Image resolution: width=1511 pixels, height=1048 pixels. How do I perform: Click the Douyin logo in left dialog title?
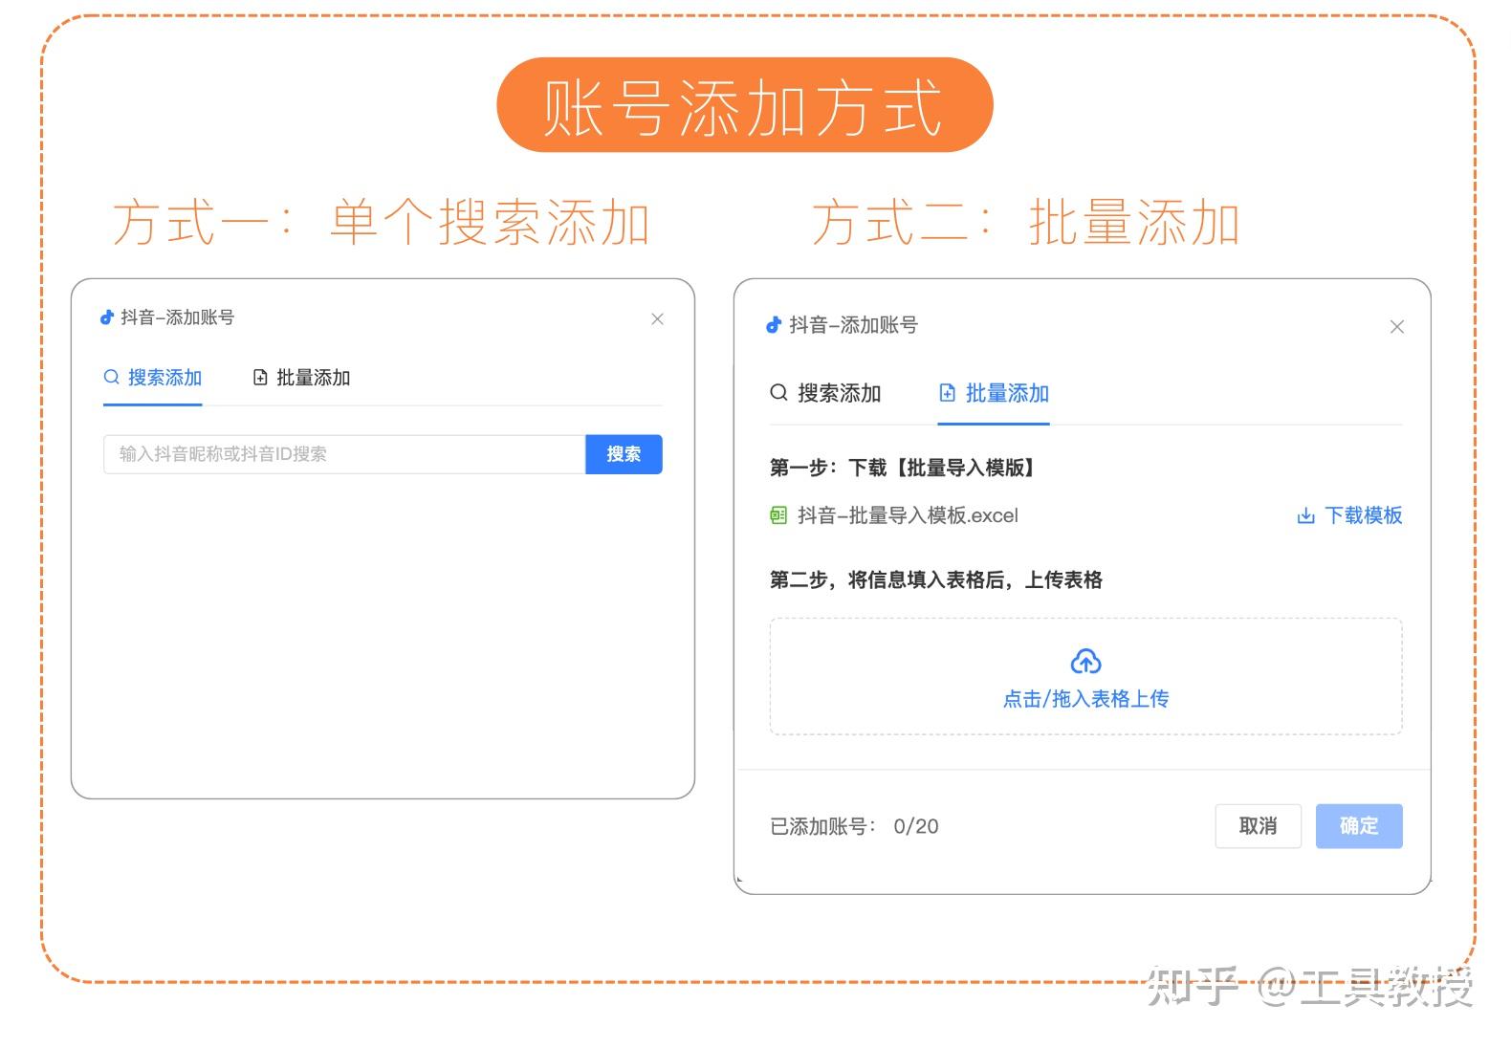tap(107, 317)
